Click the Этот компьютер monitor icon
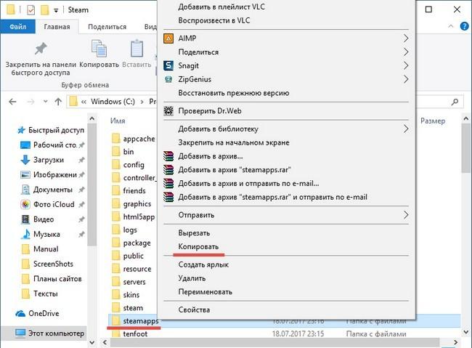Screen dimensions: 472x348 click(20, 333)
